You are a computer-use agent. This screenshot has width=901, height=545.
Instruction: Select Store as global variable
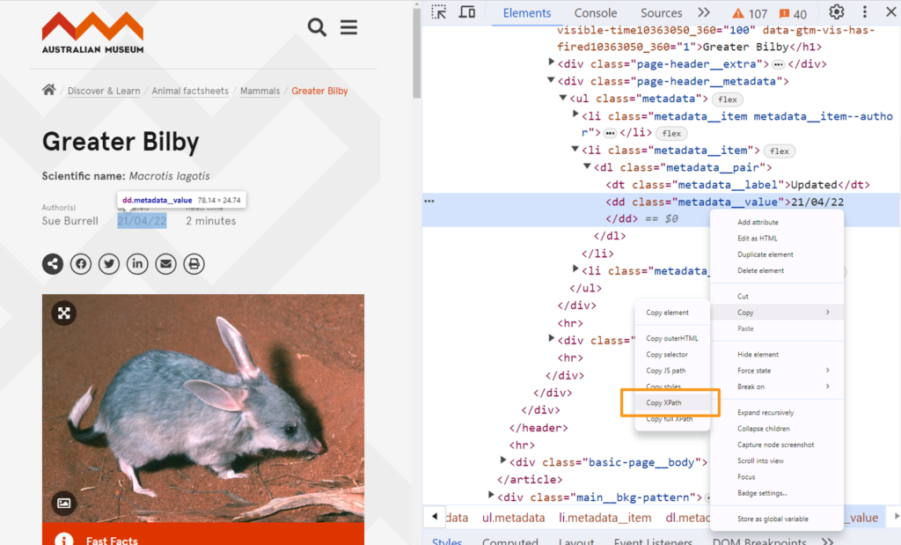(773, 519)
